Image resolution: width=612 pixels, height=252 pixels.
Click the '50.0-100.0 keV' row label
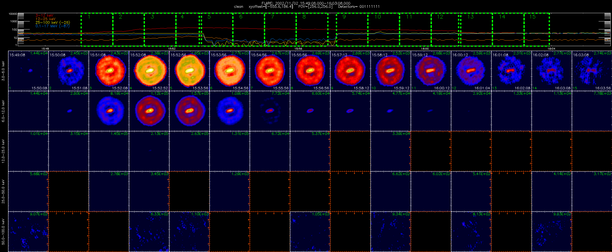tap(3, 231)
